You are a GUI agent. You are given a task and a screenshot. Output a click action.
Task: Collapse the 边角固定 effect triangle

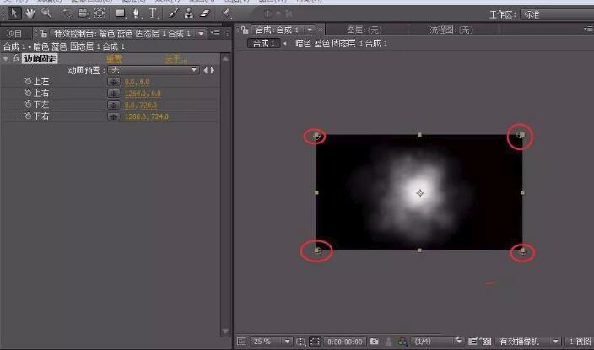(x=6, y=59)
